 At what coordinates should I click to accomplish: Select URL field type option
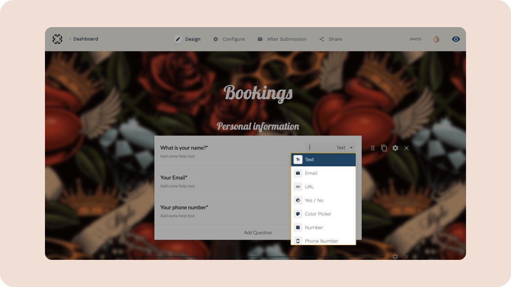coord(323,187)
